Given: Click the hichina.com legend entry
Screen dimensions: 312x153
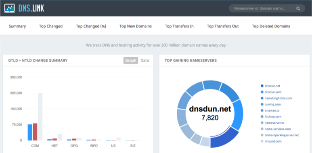Looking at the screenshot, I should 271,117.
